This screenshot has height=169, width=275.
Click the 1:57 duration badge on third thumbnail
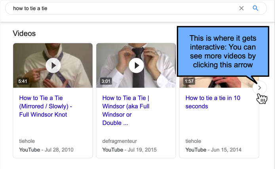point(189,81)
